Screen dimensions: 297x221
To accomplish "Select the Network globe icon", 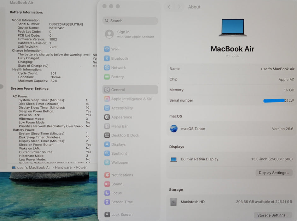I will click(x=107, y=68).
